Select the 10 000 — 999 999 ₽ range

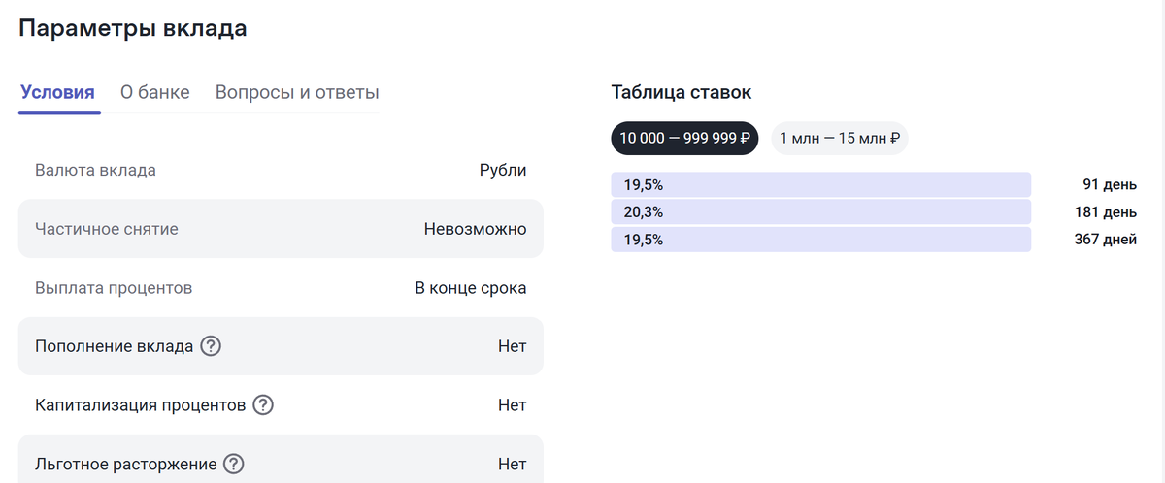pyautogui.click(x=684, y=138)
